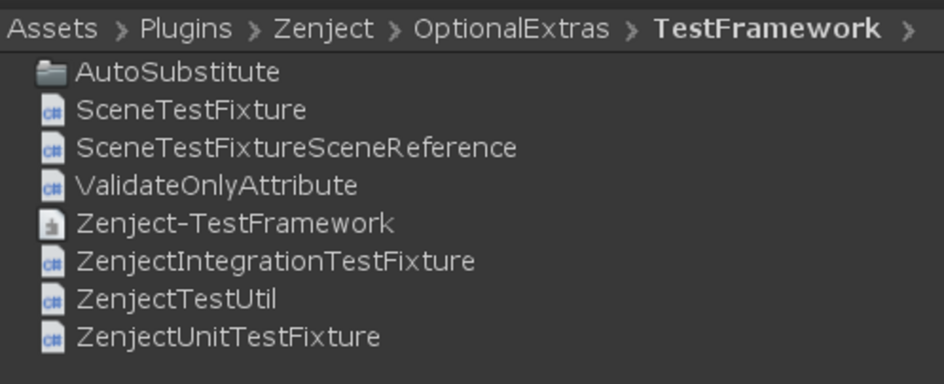Click the Zenject-TestFramework assembly definition icon
Viewport: 944px width, 384px height.
click(x=52, y=224)
